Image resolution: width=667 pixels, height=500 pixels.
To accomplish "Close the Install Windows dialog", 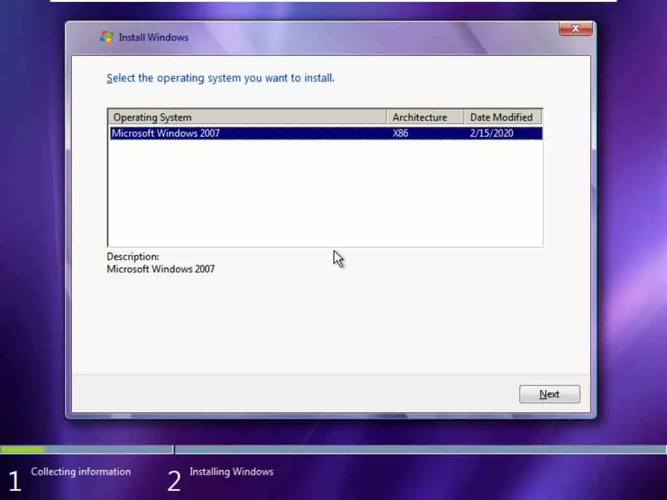I will pyautogui.click(x=576, y=29).
